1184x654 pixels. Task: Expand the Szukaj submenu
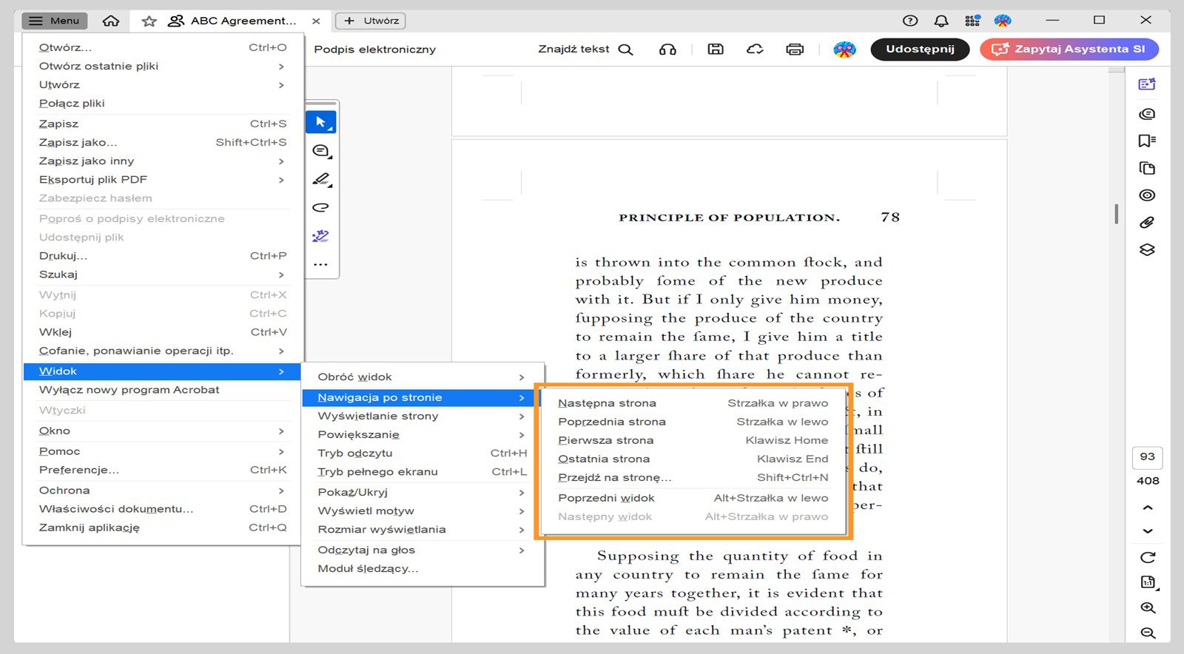(x=162, y=274)
